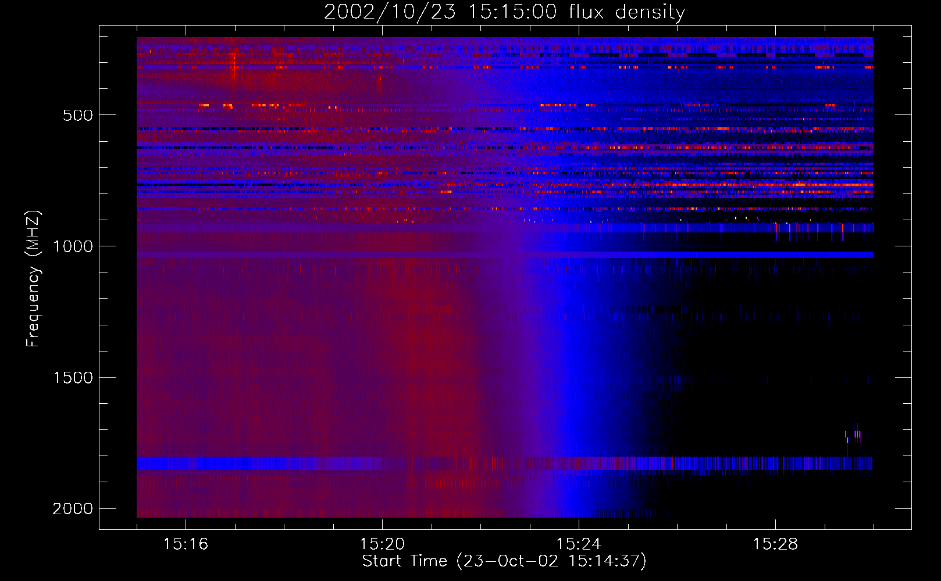Click the small orange burst near 1700 MHz
This screenshot has width=941, height=581.
coord(856,435)
